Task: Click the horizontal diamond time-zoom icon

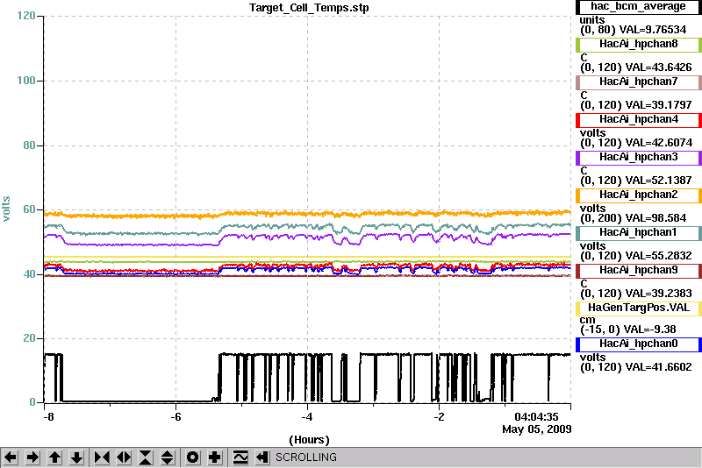Action: point(124,457)
